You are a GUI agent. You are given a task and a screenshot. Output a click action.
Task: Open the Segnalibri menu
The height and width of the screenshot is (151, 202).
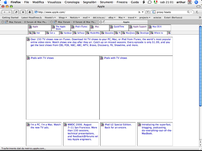point(90,2)
